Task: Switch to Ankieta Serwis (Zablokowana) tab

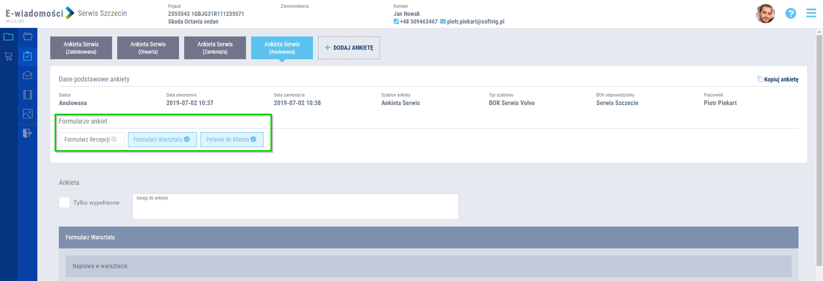Action: (81, 48)
